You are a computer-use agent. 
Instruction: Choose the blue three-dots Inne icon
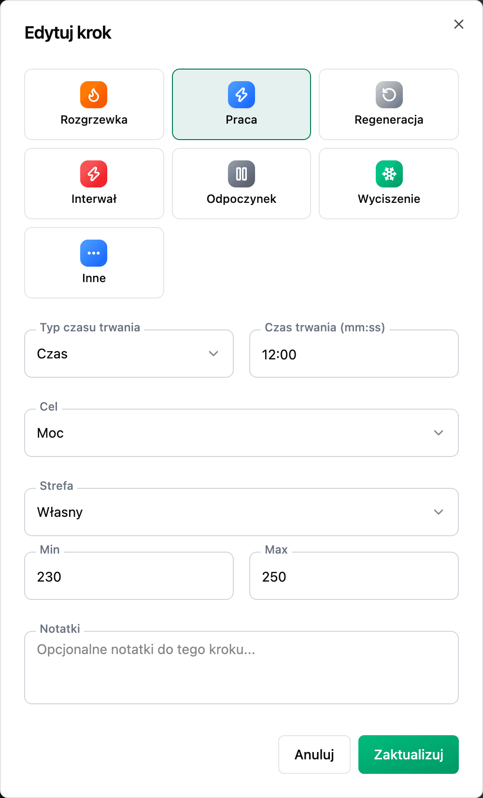pyautogui.click(x=94, y=253)
